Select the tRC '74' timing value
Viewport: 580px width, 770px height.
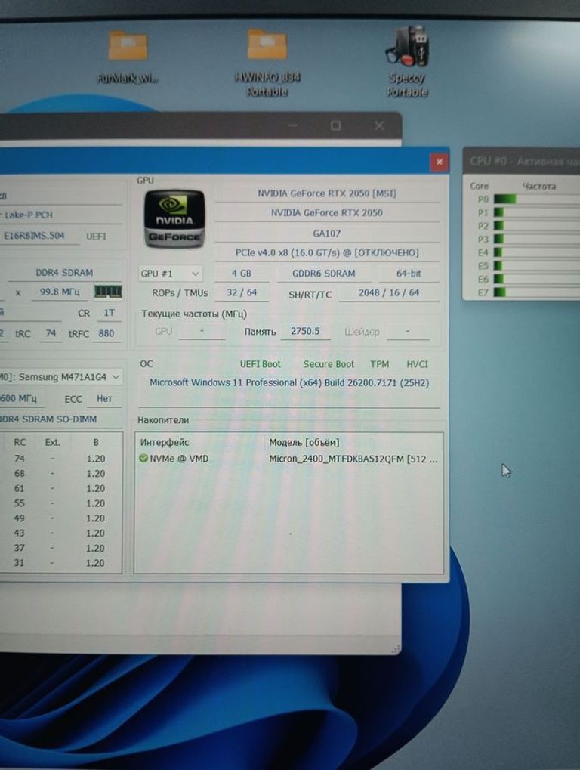(51, 333)
